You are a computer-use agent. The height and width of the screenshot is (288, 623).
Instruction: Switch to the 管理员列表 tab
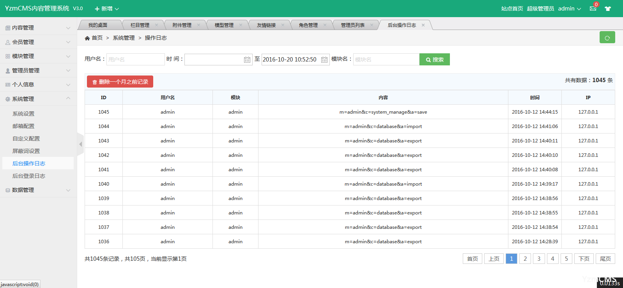(352, 25)
